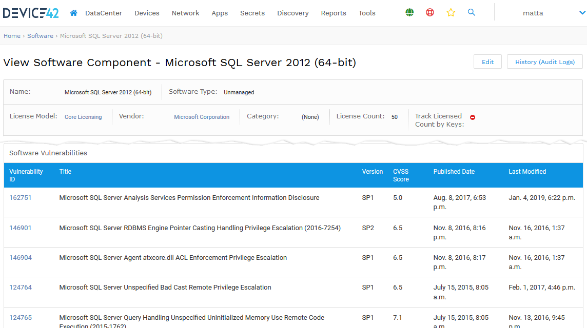The height and width of the screenshot is (328, 587).
Task: Click red Track Licensed Count status icon
Action: tap(473, 117)
